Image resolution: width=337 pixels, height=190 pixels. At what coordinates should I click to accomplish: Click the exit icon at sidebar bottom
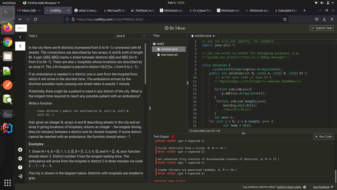(x=20, y=176)
